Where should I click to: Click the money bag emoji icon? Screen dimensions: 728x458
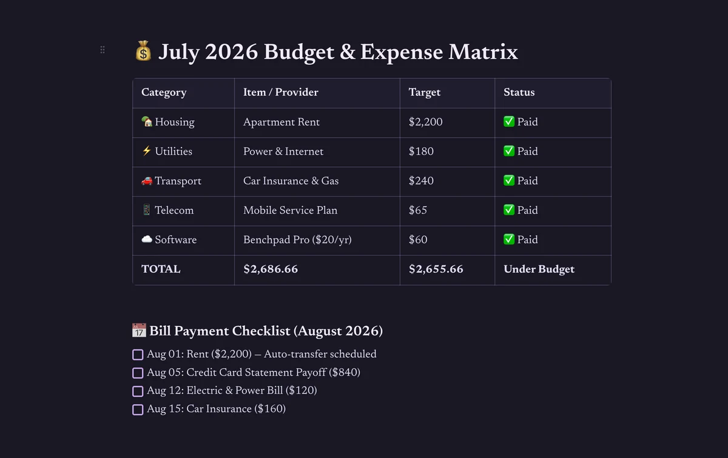pyautogui.click(x=143, y=52)
